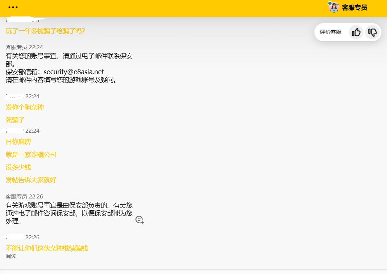Open the security@e8asia.net email link
The width and height of the screenshot is (387, 274).
(x=74, y=72)
